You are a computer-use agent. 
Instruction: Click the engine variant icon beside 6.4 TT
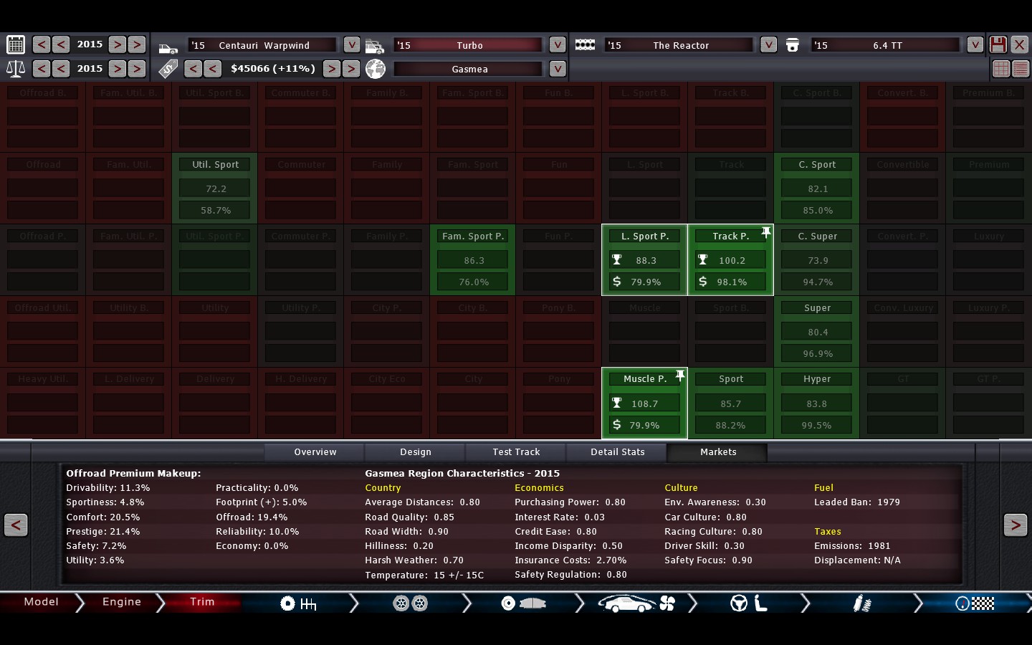coord(792,45)
